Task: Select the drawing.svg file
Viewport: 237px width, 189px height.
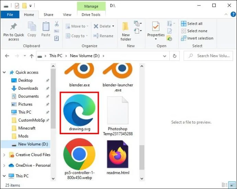Action: point(79,113)
